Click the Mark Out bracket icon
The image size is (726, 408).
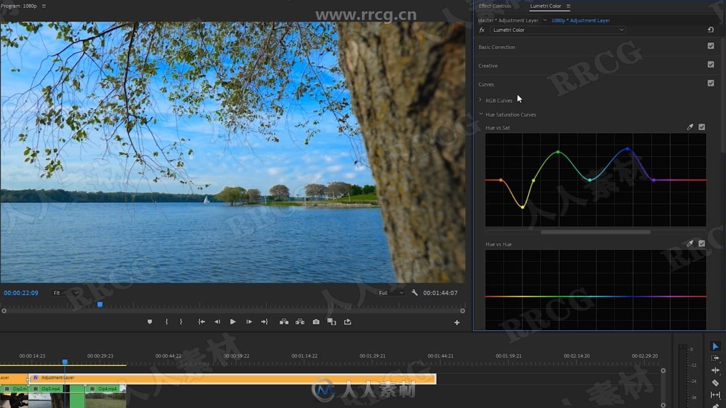[181, 322]
